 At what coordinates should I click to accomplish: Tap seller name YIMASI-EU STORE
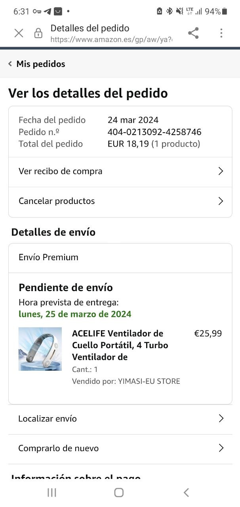coord(149,381)
